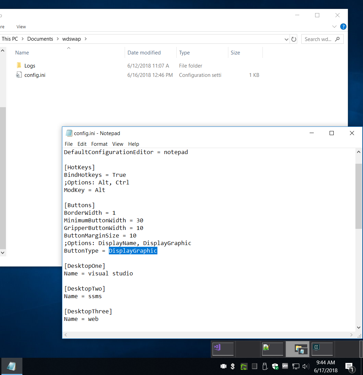Open Notepad Help menu
363x375 pixels.
click(x=134, y=144)
